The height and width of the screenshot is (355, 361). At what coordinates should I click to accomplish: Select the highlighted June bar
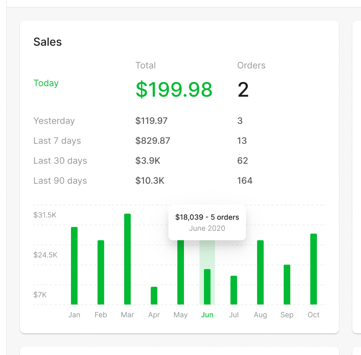click(x=207, y=287)
